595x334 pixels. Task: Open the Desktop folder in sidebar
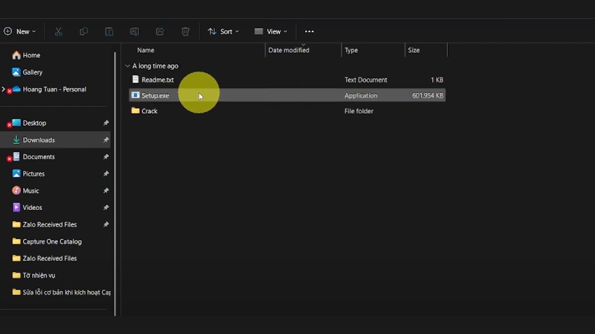coord(34,123)
